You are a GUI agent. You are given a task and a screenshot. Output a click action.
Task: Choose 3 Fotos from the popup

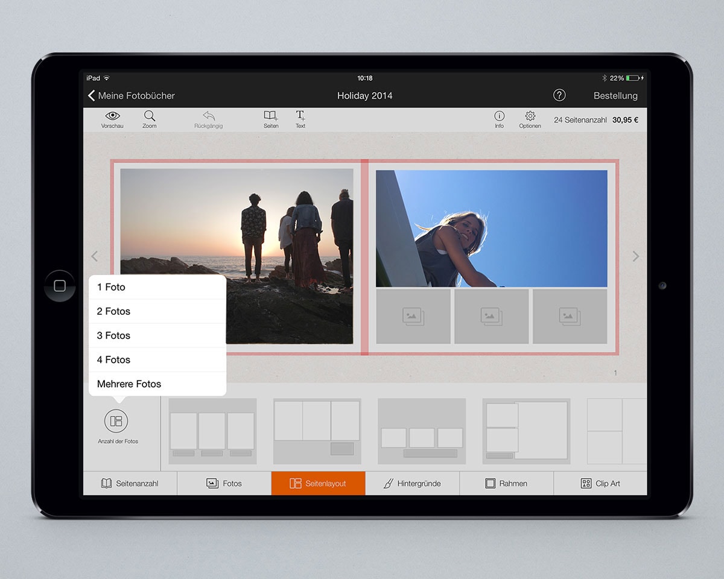point(157,335)
